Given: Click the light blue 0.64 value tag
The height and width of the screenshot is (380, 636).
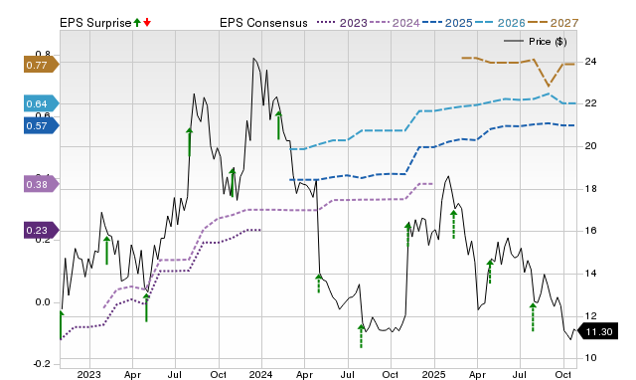Looking at the screenshot, I should click(x=42, y=103).
